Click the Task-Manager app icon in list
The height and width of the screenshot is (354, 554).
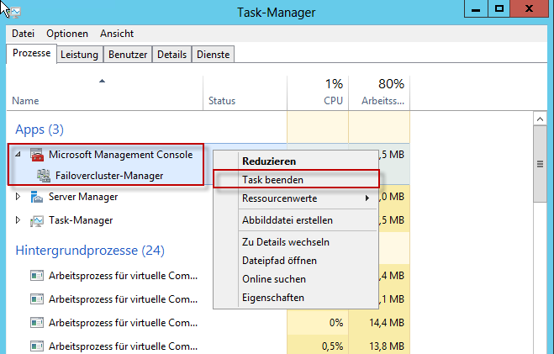pos(36,220)
